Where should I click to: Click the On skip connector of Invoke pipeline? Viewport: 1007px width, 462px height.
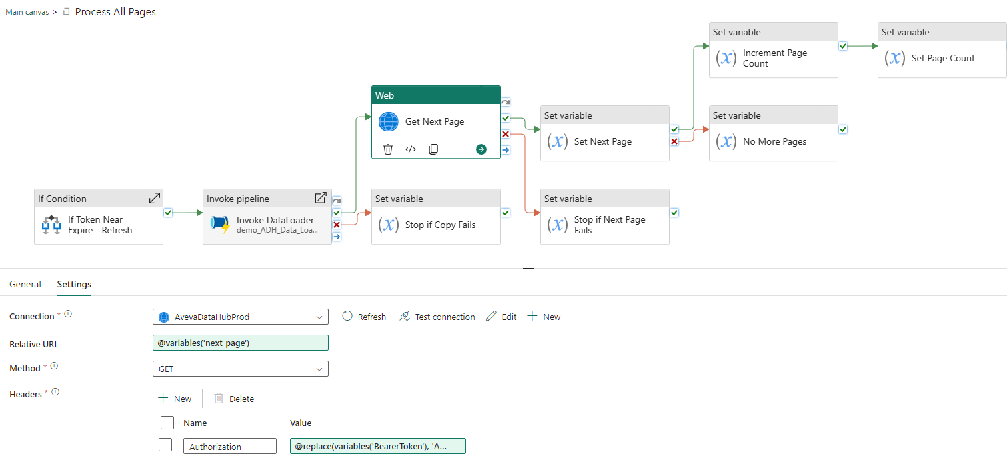coord(337,201)
